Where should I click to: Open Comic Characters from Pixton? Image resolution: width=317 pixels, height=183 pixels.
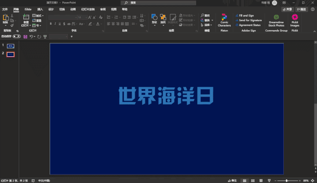tap(224, 20)
